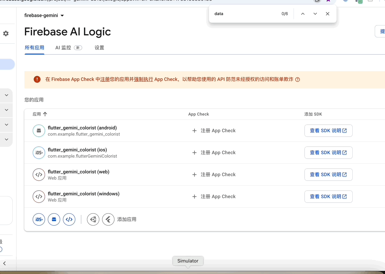
Task: Switch to the 设置 tab
Action: [x=99, y=48]
